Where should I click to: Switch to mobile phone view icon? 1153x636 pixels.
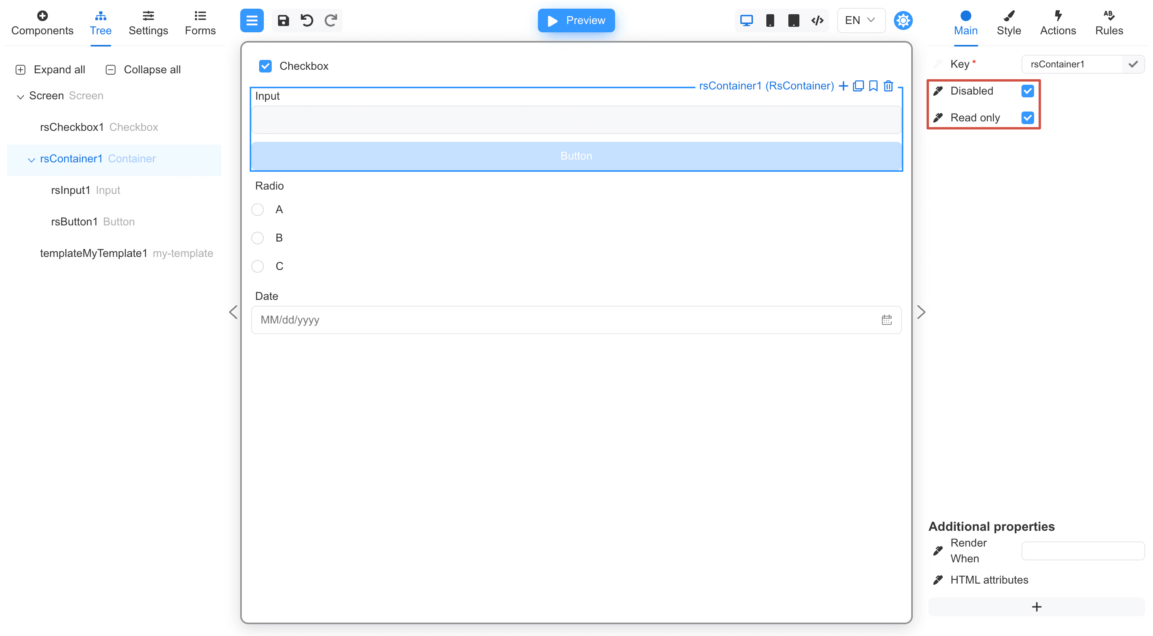[x=770, y=20]
